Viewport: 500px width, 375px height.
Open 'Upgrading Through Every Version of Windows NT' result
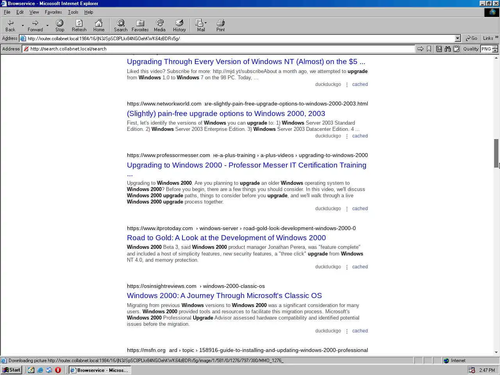coord(246,62)
